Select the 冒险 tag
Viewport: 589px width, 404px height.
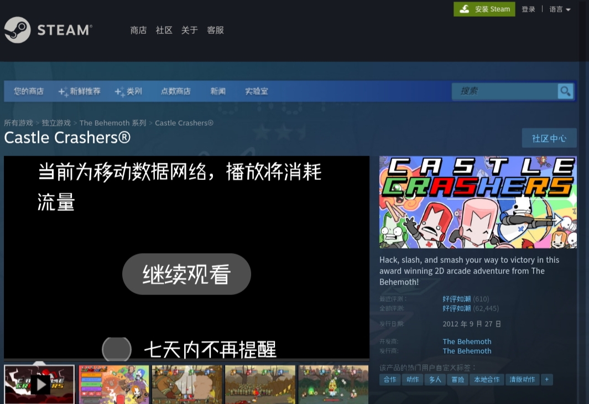[457, 380]
